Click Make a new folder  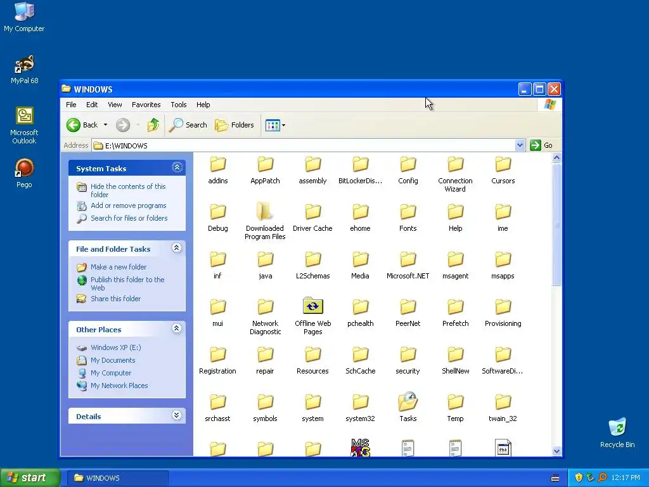119,267
